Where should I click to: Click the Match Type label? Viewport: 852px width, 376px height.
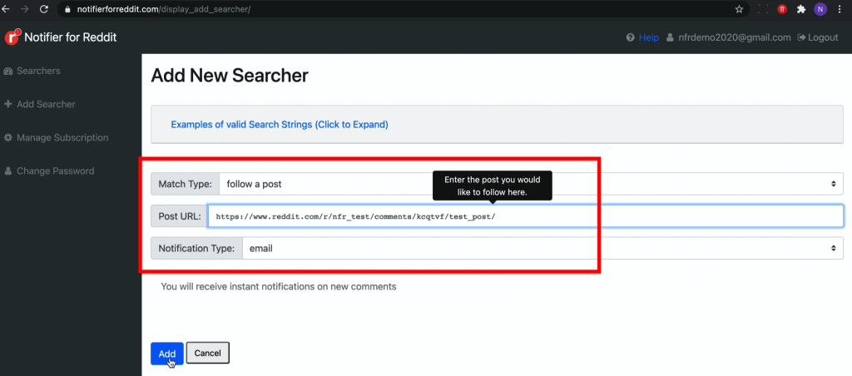[x=185, y=184]
